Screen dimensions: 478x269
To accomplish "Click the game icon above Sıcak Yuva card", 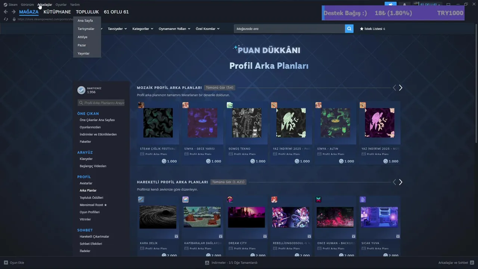I will click(363, 200).
